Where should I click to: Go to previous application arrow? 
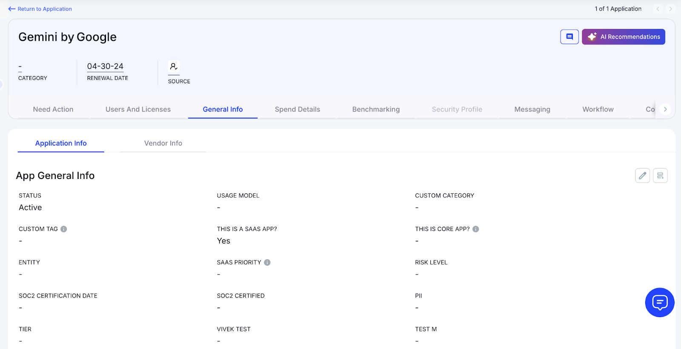(658, 9)
